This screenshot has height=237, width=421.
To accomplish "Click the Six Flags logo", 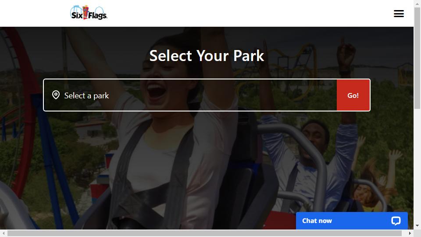I will (89, 13).
